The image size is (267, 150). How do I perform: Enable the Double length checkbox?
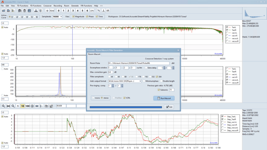pos(161,81)
